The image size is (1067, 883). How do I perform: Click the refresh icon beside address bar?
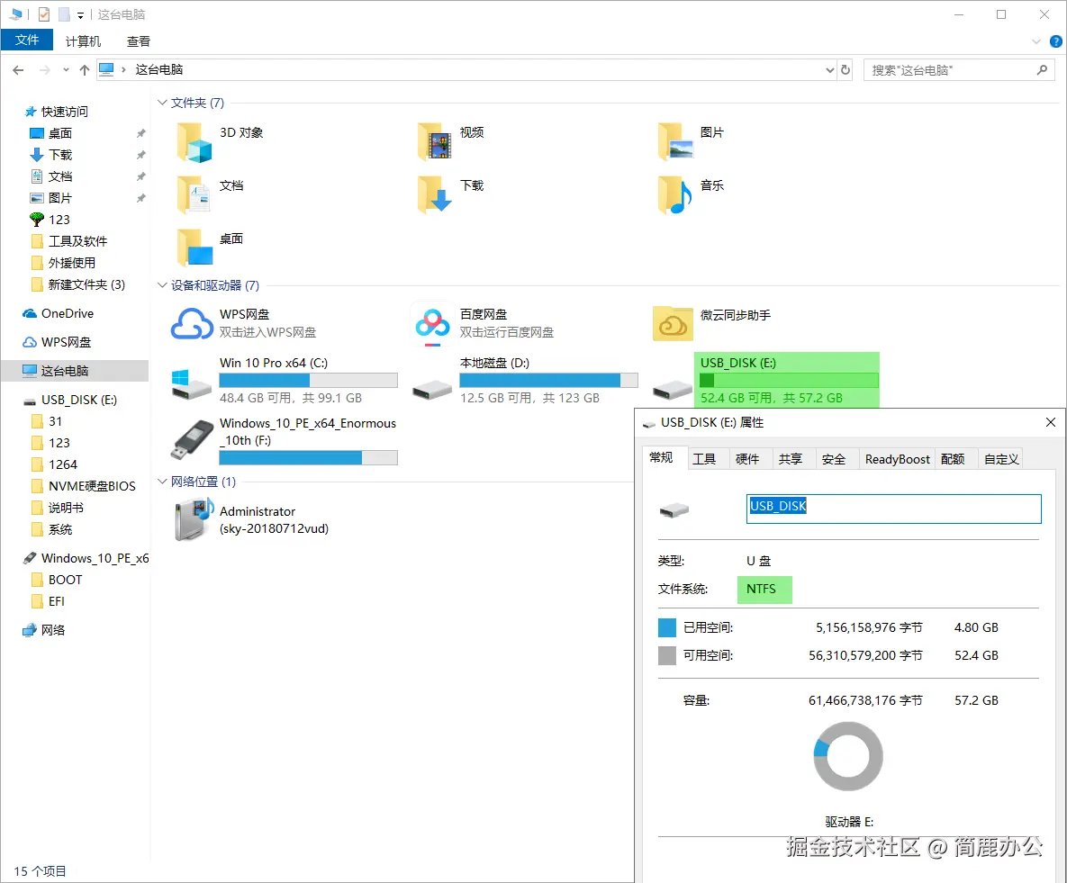pos(846,69)
